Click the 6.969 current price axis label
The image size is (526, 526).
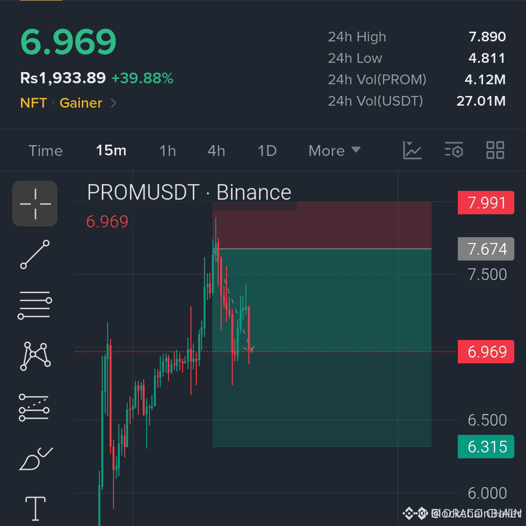[x=486, y=352]
